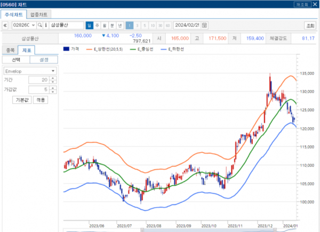Click the volume value 797,621
The width and height of the screenshot is (320, 232).
(141, 41)
